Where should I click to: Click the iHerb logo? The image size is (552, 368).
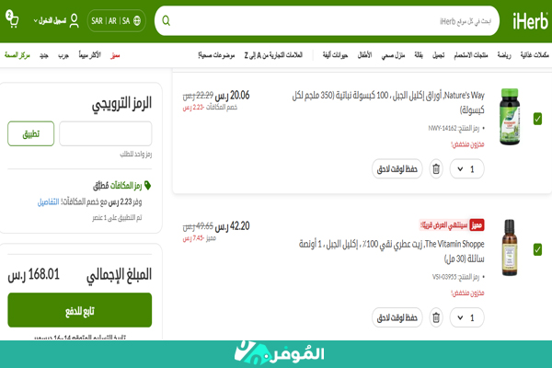(x=530, y=21)
